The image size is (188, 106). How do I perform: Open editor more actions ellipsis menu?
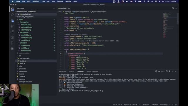tap(176, 8)
